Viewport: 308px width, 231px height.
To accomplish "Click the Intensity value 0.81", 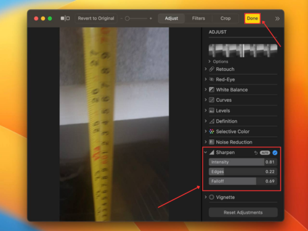I will point(270,162).
